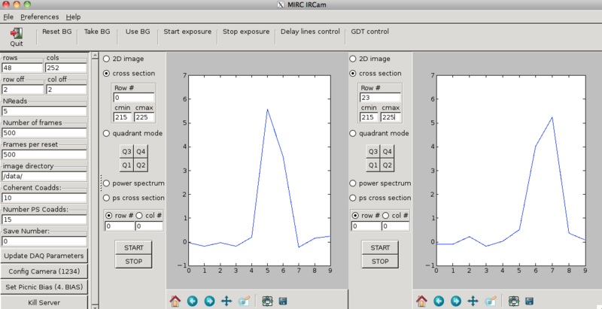This screenshot has width=602, height=309.
Task: Select ps cross section in the left panel
Action: 106,198
